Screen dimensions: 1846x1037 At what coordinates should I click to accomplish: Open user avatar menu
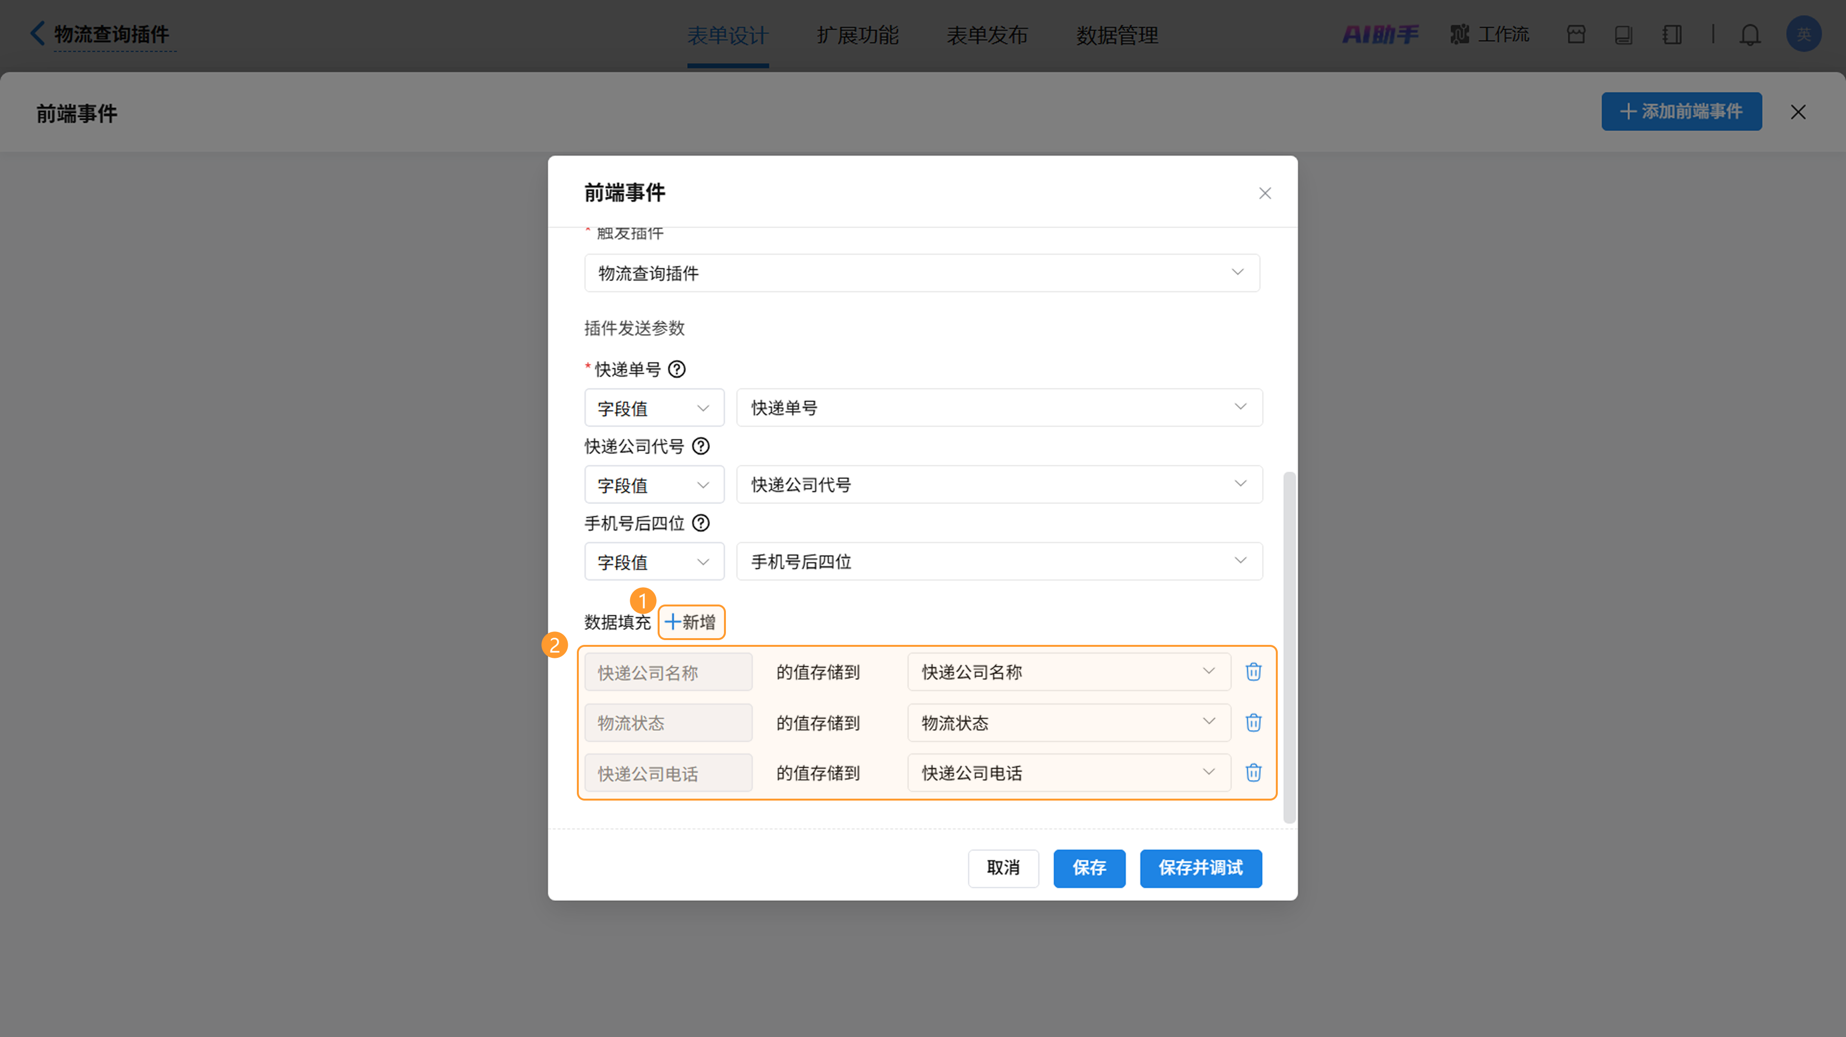coord(1804,34)
